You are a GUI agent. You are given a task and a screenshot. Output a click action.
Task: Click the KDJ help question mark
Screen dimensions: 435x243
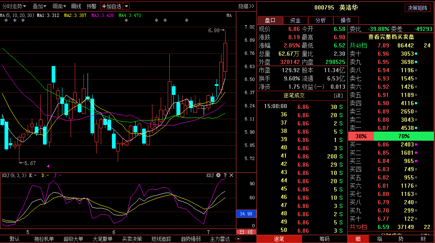click(225, 175)
